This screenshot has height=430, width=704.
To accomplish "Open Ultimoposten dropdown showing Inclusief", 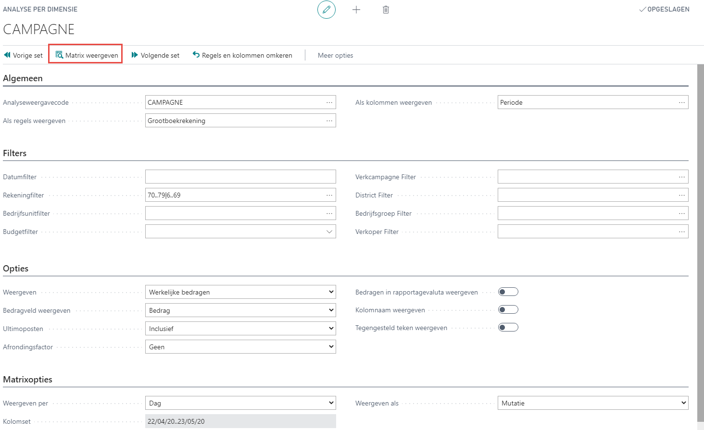I will pos(240,329).
